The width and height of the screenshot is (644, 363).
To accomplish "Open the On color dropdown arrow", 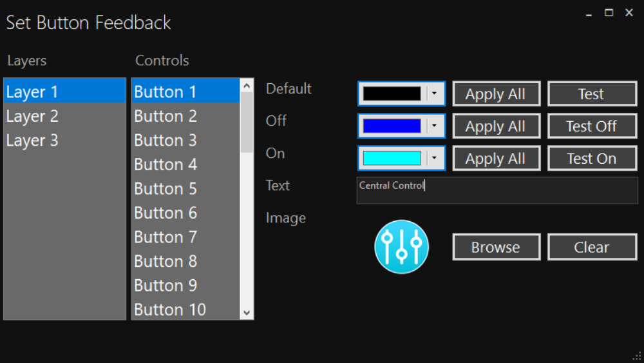I will (x=435, y=158).
